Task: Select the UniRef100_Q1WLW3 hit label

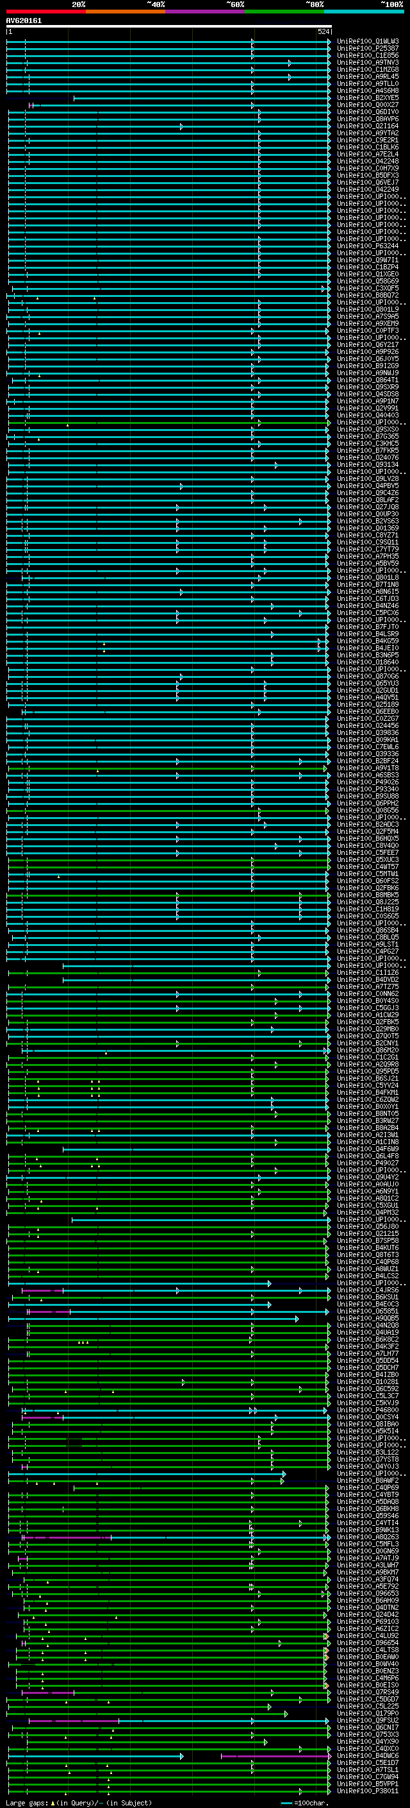Action: point(368,42)
